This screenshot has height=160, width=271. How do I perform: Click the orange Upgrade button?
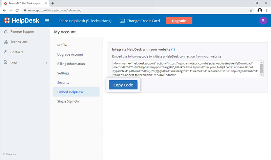(x=179, y=21)
